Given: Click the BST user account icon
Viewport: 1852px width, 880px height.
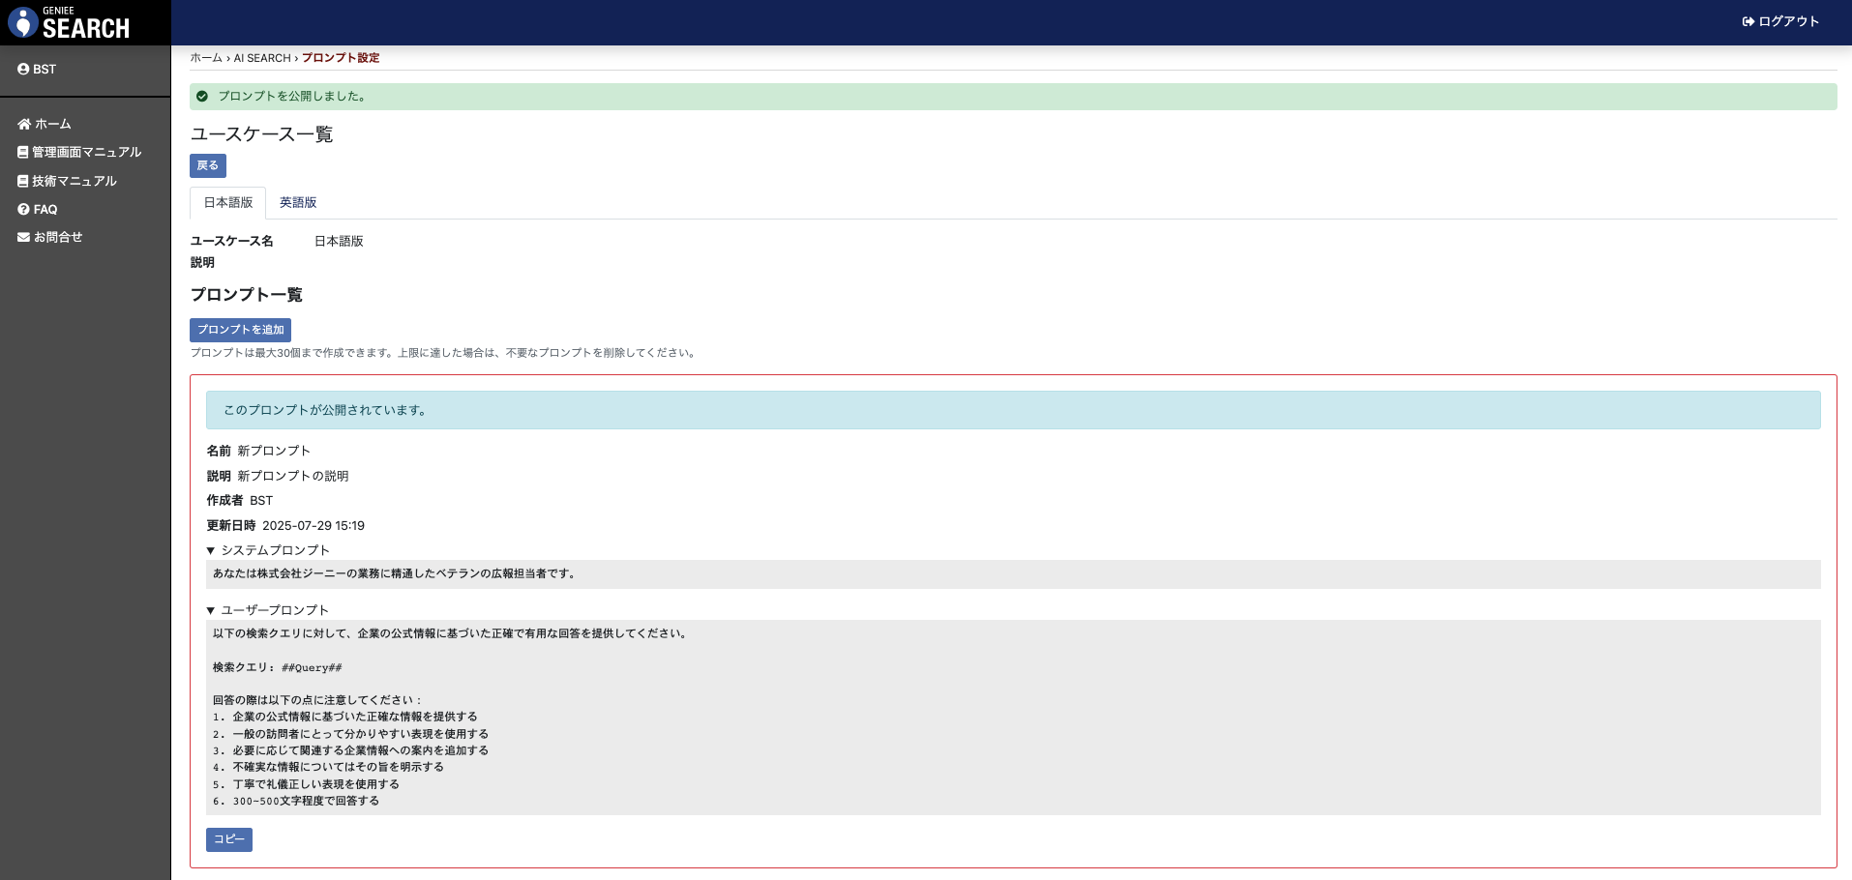Looking at the screenshot, I should click(23, 70).
